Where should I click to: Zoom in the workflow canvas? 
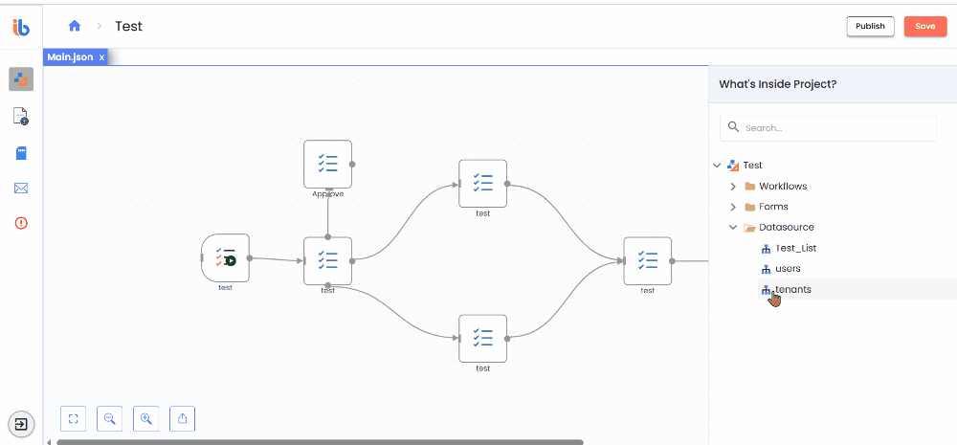click(145, 419)
